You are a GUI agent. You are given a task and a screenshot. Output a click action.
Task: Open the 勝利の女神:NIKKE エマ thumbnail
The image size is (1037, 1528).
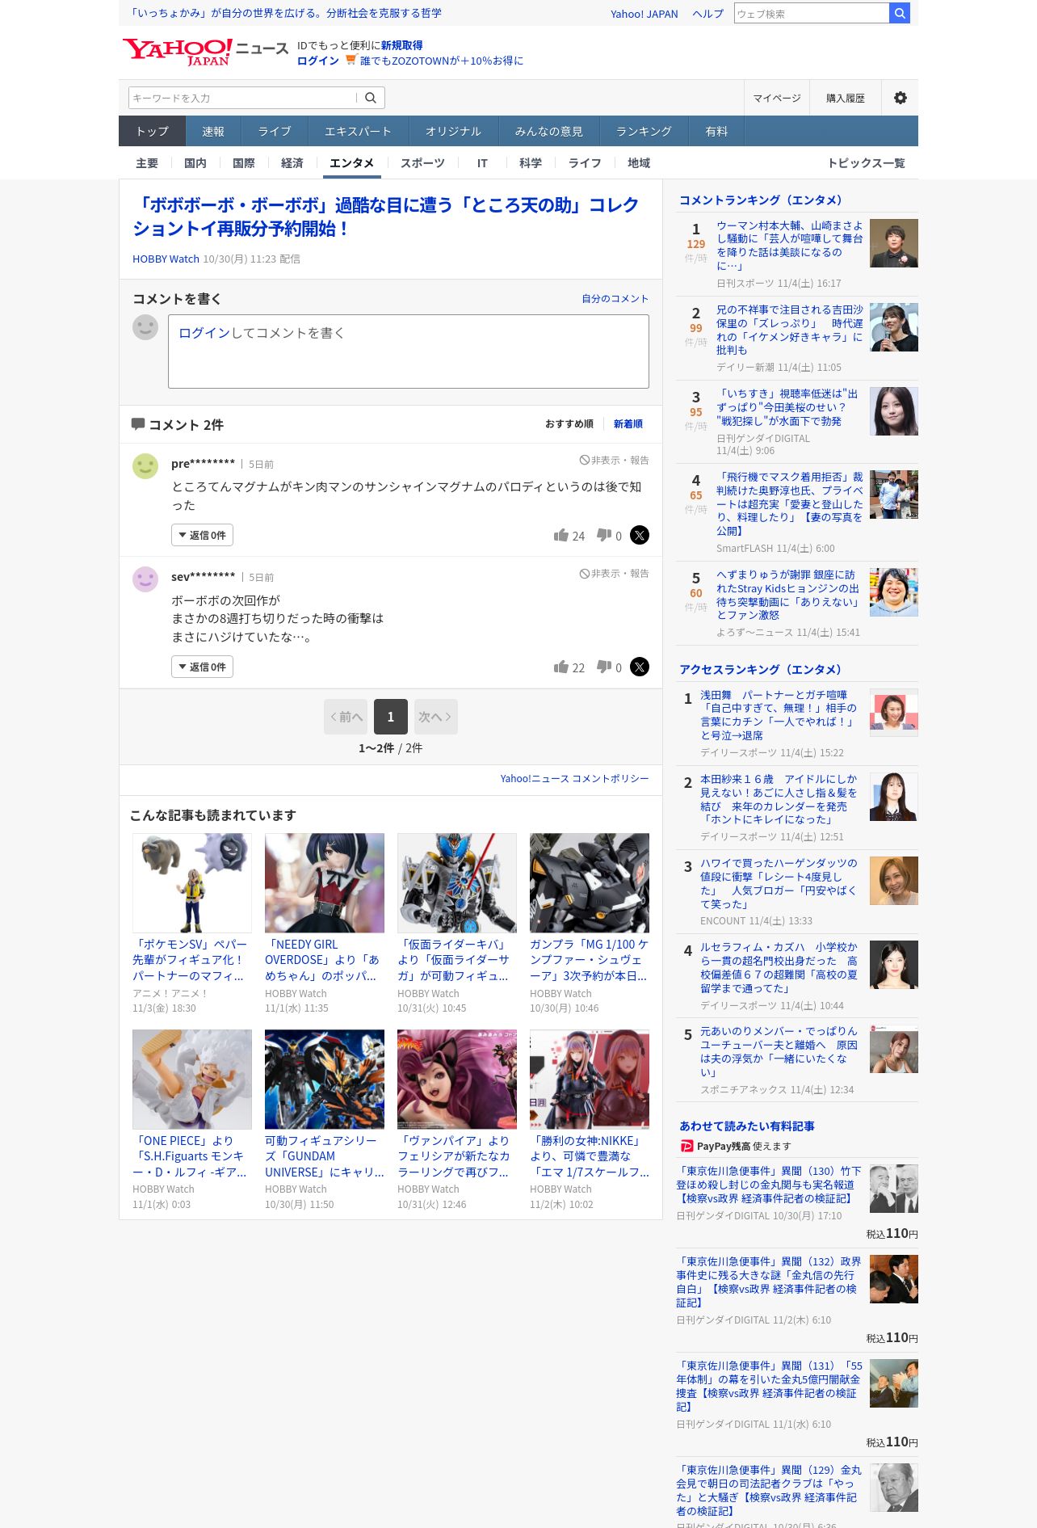(x=590, y=1080)
